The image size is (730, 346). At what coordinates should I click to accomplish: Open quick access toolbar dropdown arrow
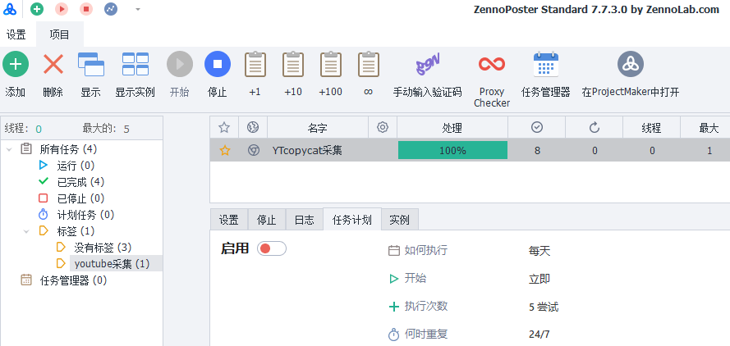[138, 9]
